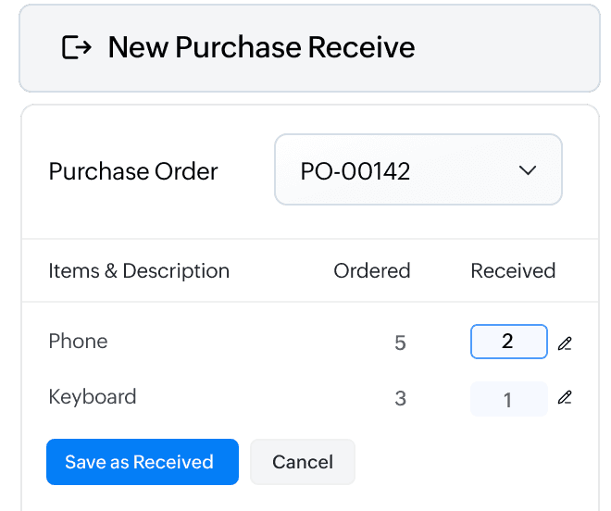Click Save as Received button
Viewport: 611px width, 511px height.
pyautogui.click(x=142, y=462)
